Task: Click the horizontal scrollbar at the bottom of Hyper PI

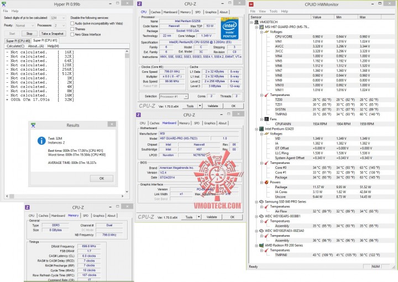Action: tap(65, 196)
